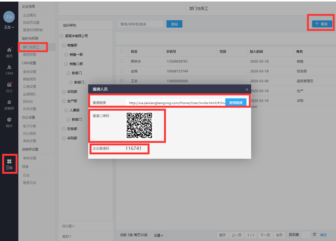Click phone number 13569838781
Viewport: 336px width, 241px height.
coord(177,61)
